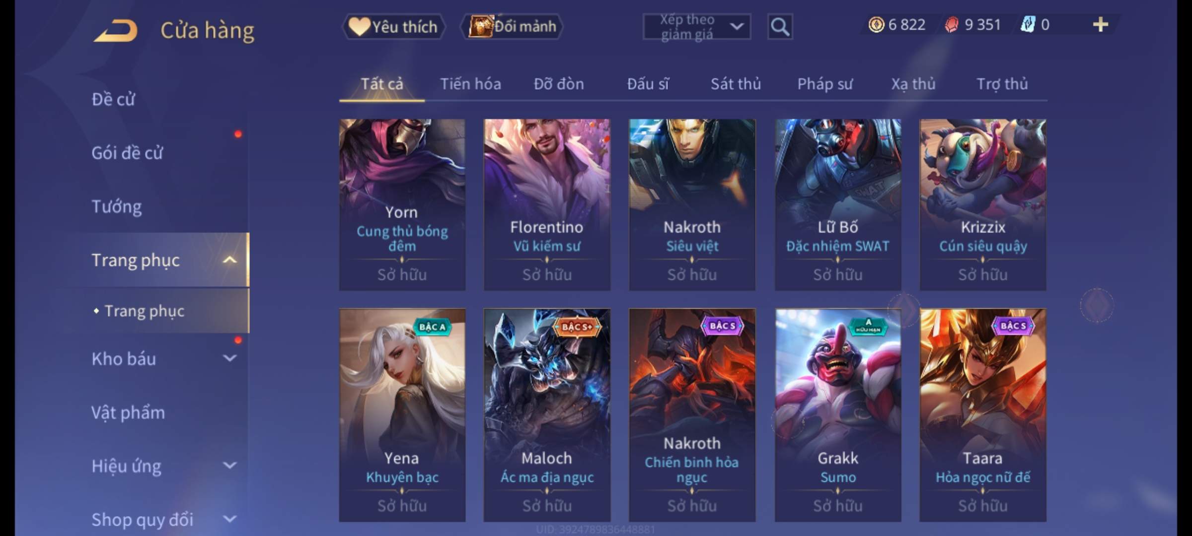
Task: Tap the back arrow icon
Action: click(116, 30)
